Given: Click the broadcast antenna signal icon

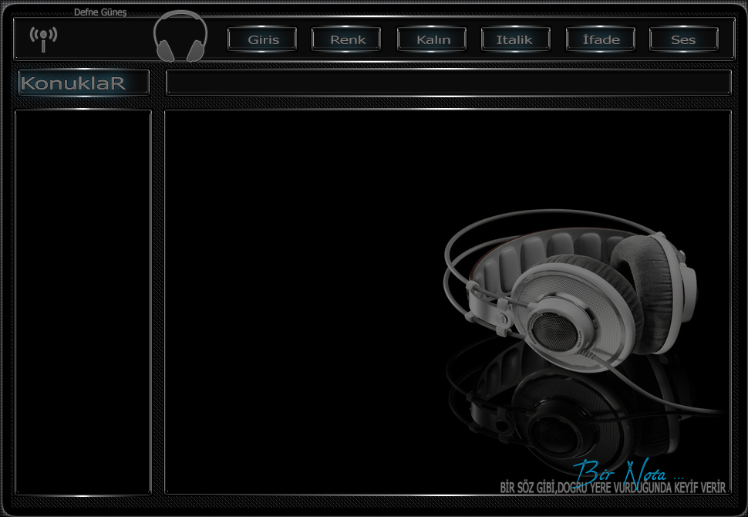Looking at the screenshot, I should click(43, 38).
